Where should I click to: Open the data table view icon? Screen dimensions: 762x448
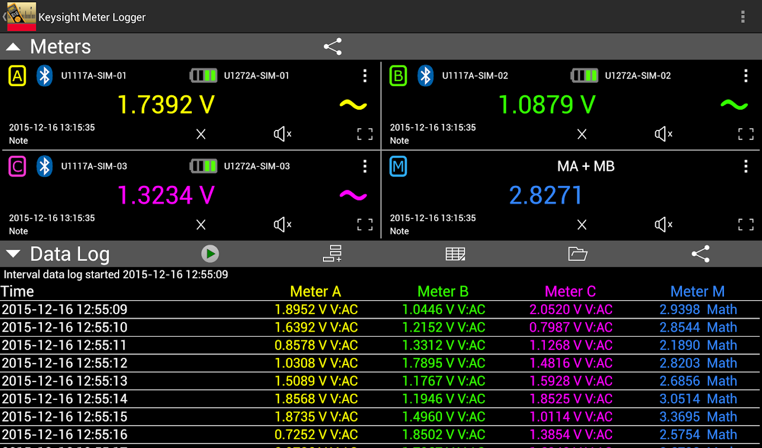[x=455, y=254]
